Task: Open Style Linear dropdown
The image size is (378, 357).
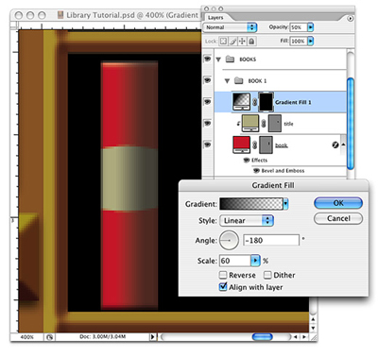Action: point(247,221)
